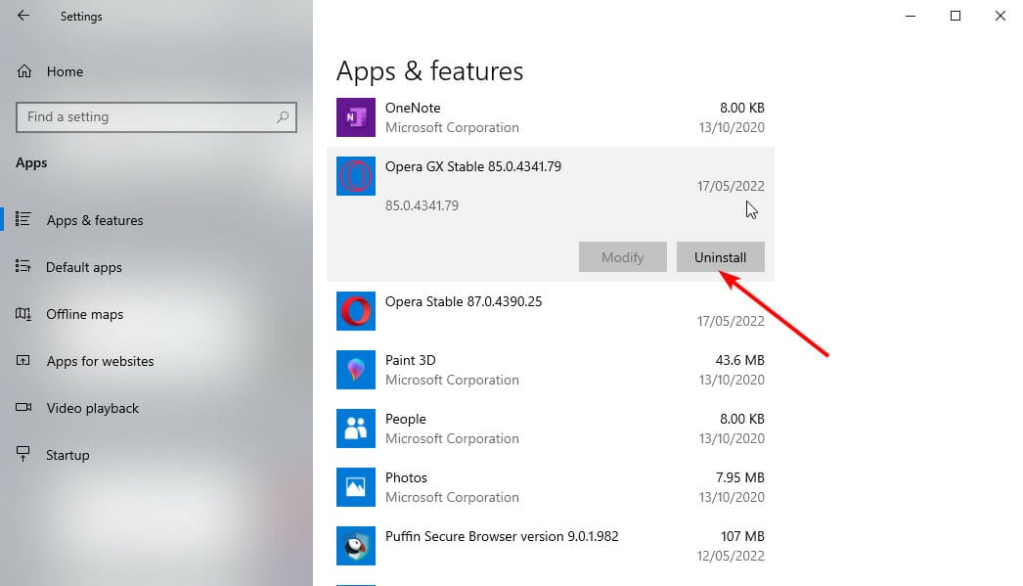Open Apps for websites section
Image resolution: width=1023 pixels, height=586 pixels.
pos(100,362)
